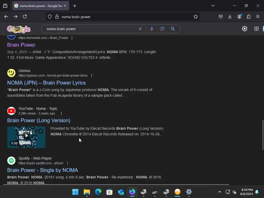Reload the current page
Image resolution: width=264 pixels, height=198 pixels.
point(25,16)
